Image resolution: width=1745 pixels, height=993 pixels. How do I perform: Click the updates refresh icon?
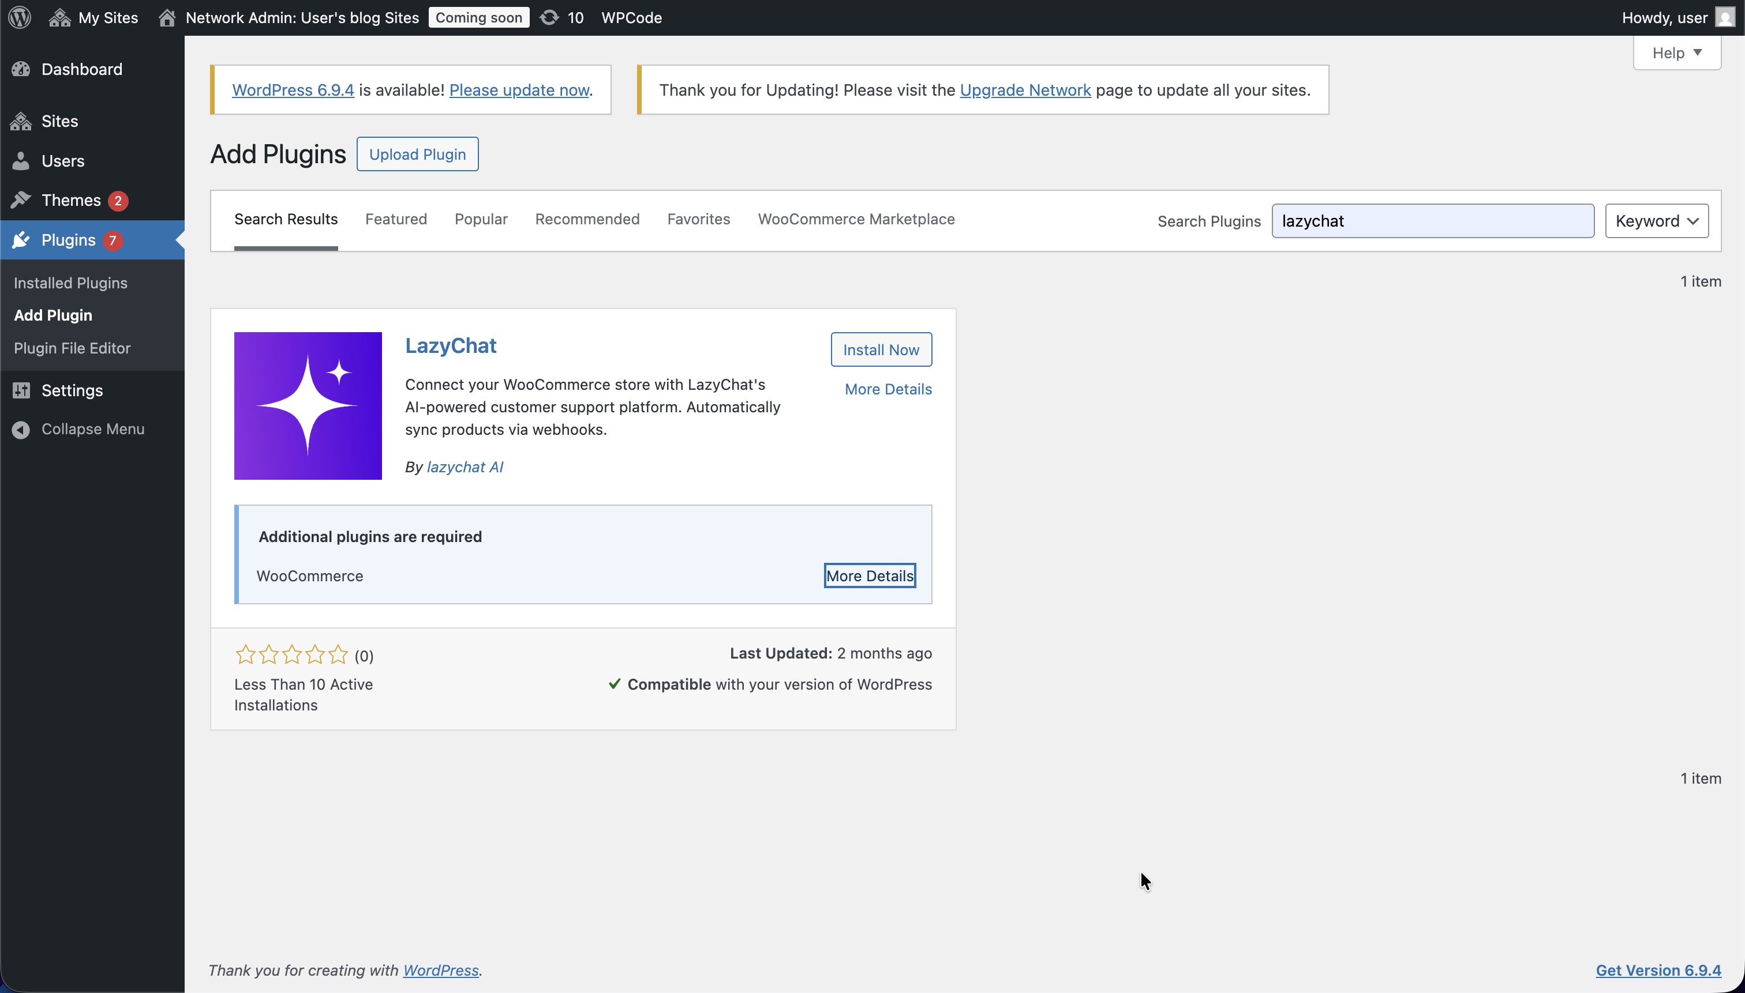pyautogui.click(x=549, y=17)
